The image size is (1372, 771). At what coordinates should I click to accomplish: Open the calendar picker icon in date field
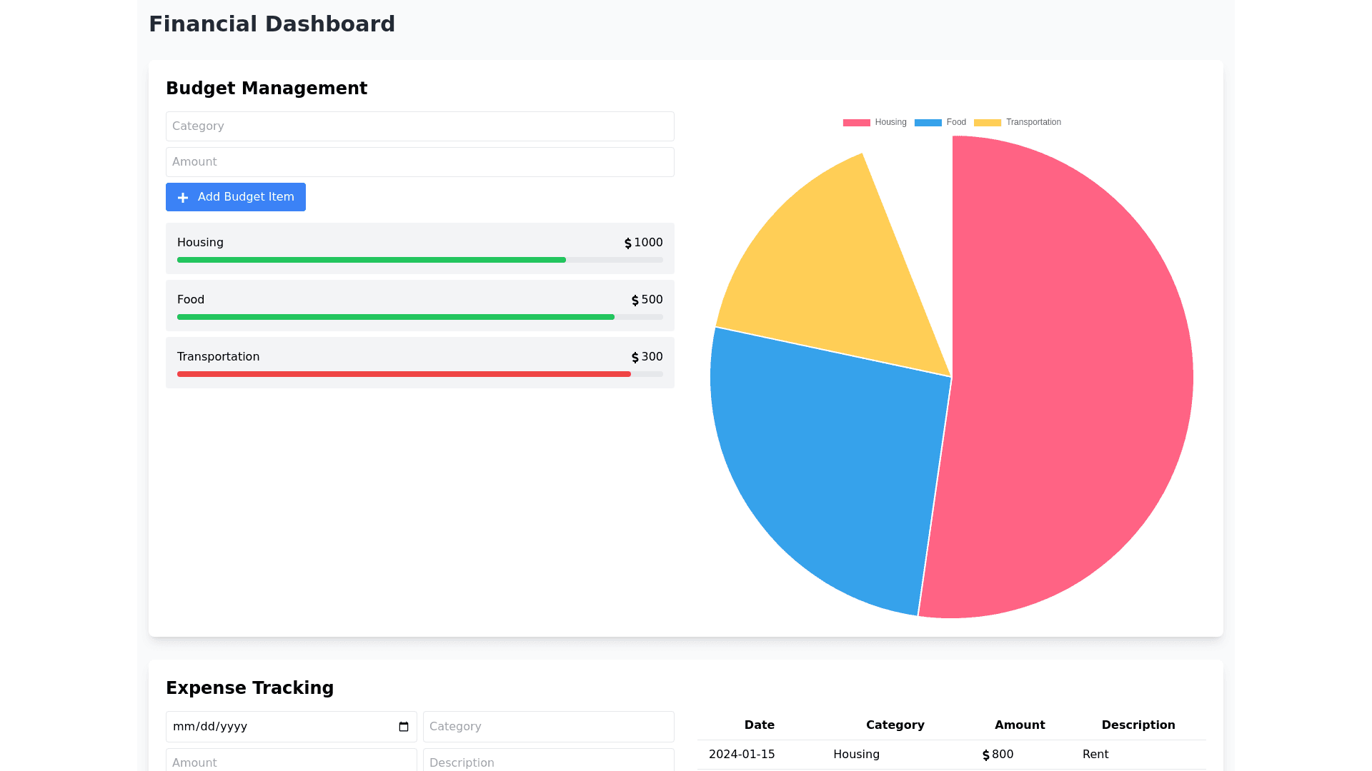[x=404, y=727]
